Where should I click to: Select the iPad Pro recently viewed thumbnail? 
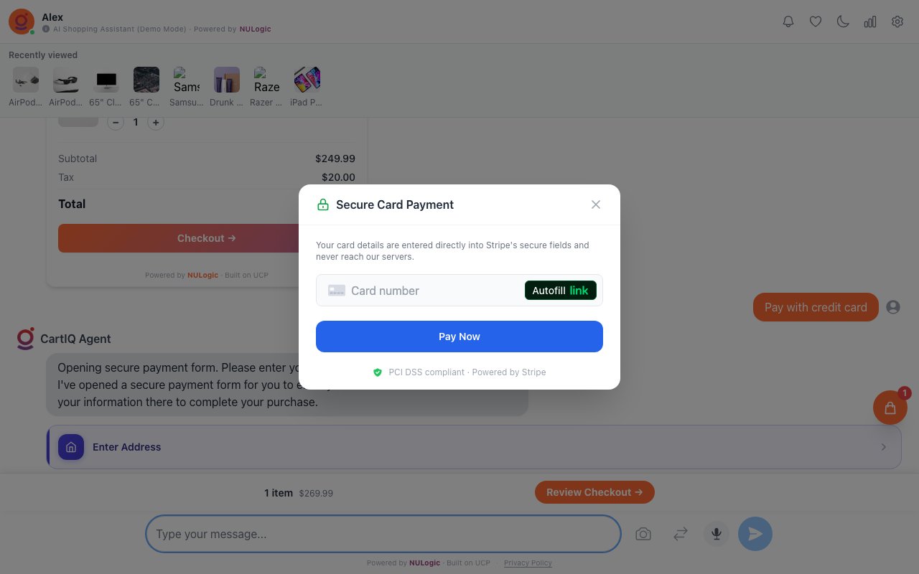tap(307, 80)
